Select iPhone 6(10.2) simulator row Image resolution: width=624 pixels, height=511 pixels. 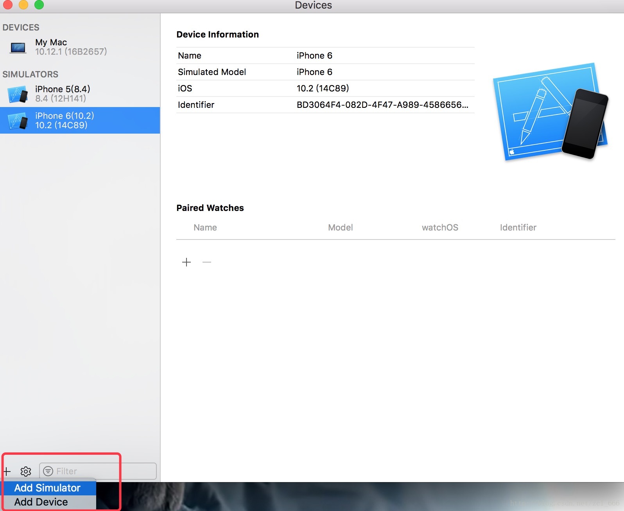[80, 120]
